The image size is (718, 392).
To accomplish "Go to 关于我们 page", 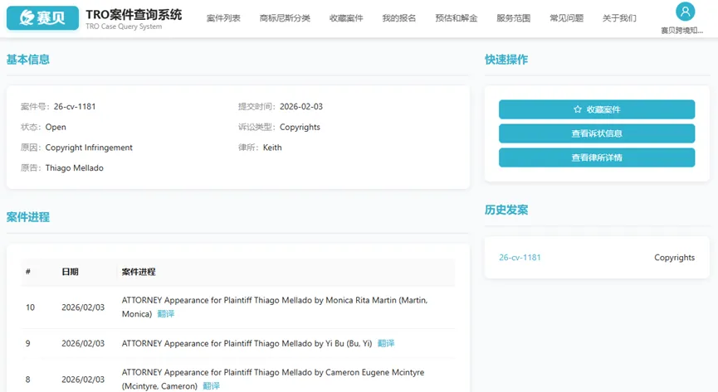I will tap(619, 18).
